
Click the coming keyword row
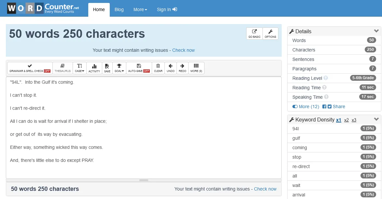tap(334, 148)
